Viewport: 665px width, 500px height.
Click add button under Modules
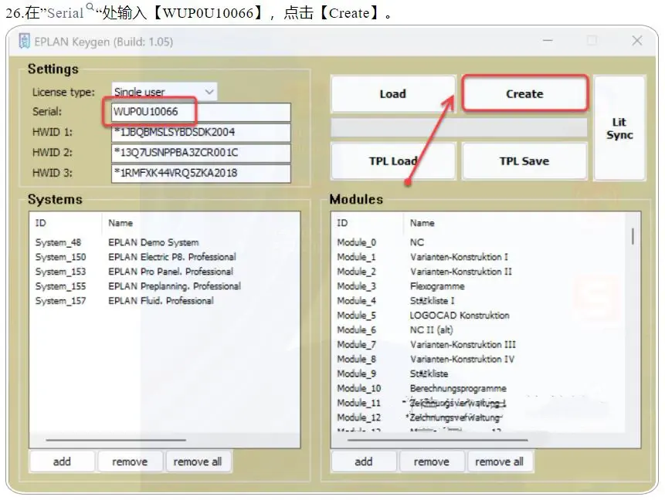coord(364,461)
